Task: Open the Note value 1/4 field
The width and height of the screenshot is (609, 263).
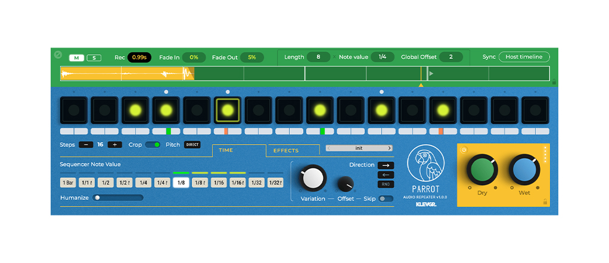Action: [383, 57]
